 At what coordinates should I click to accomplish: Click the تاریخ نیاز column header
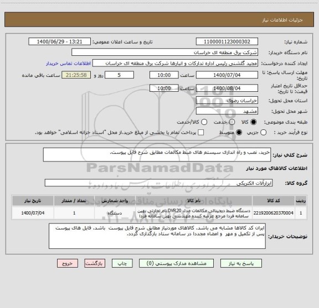[x=33, y=201]
